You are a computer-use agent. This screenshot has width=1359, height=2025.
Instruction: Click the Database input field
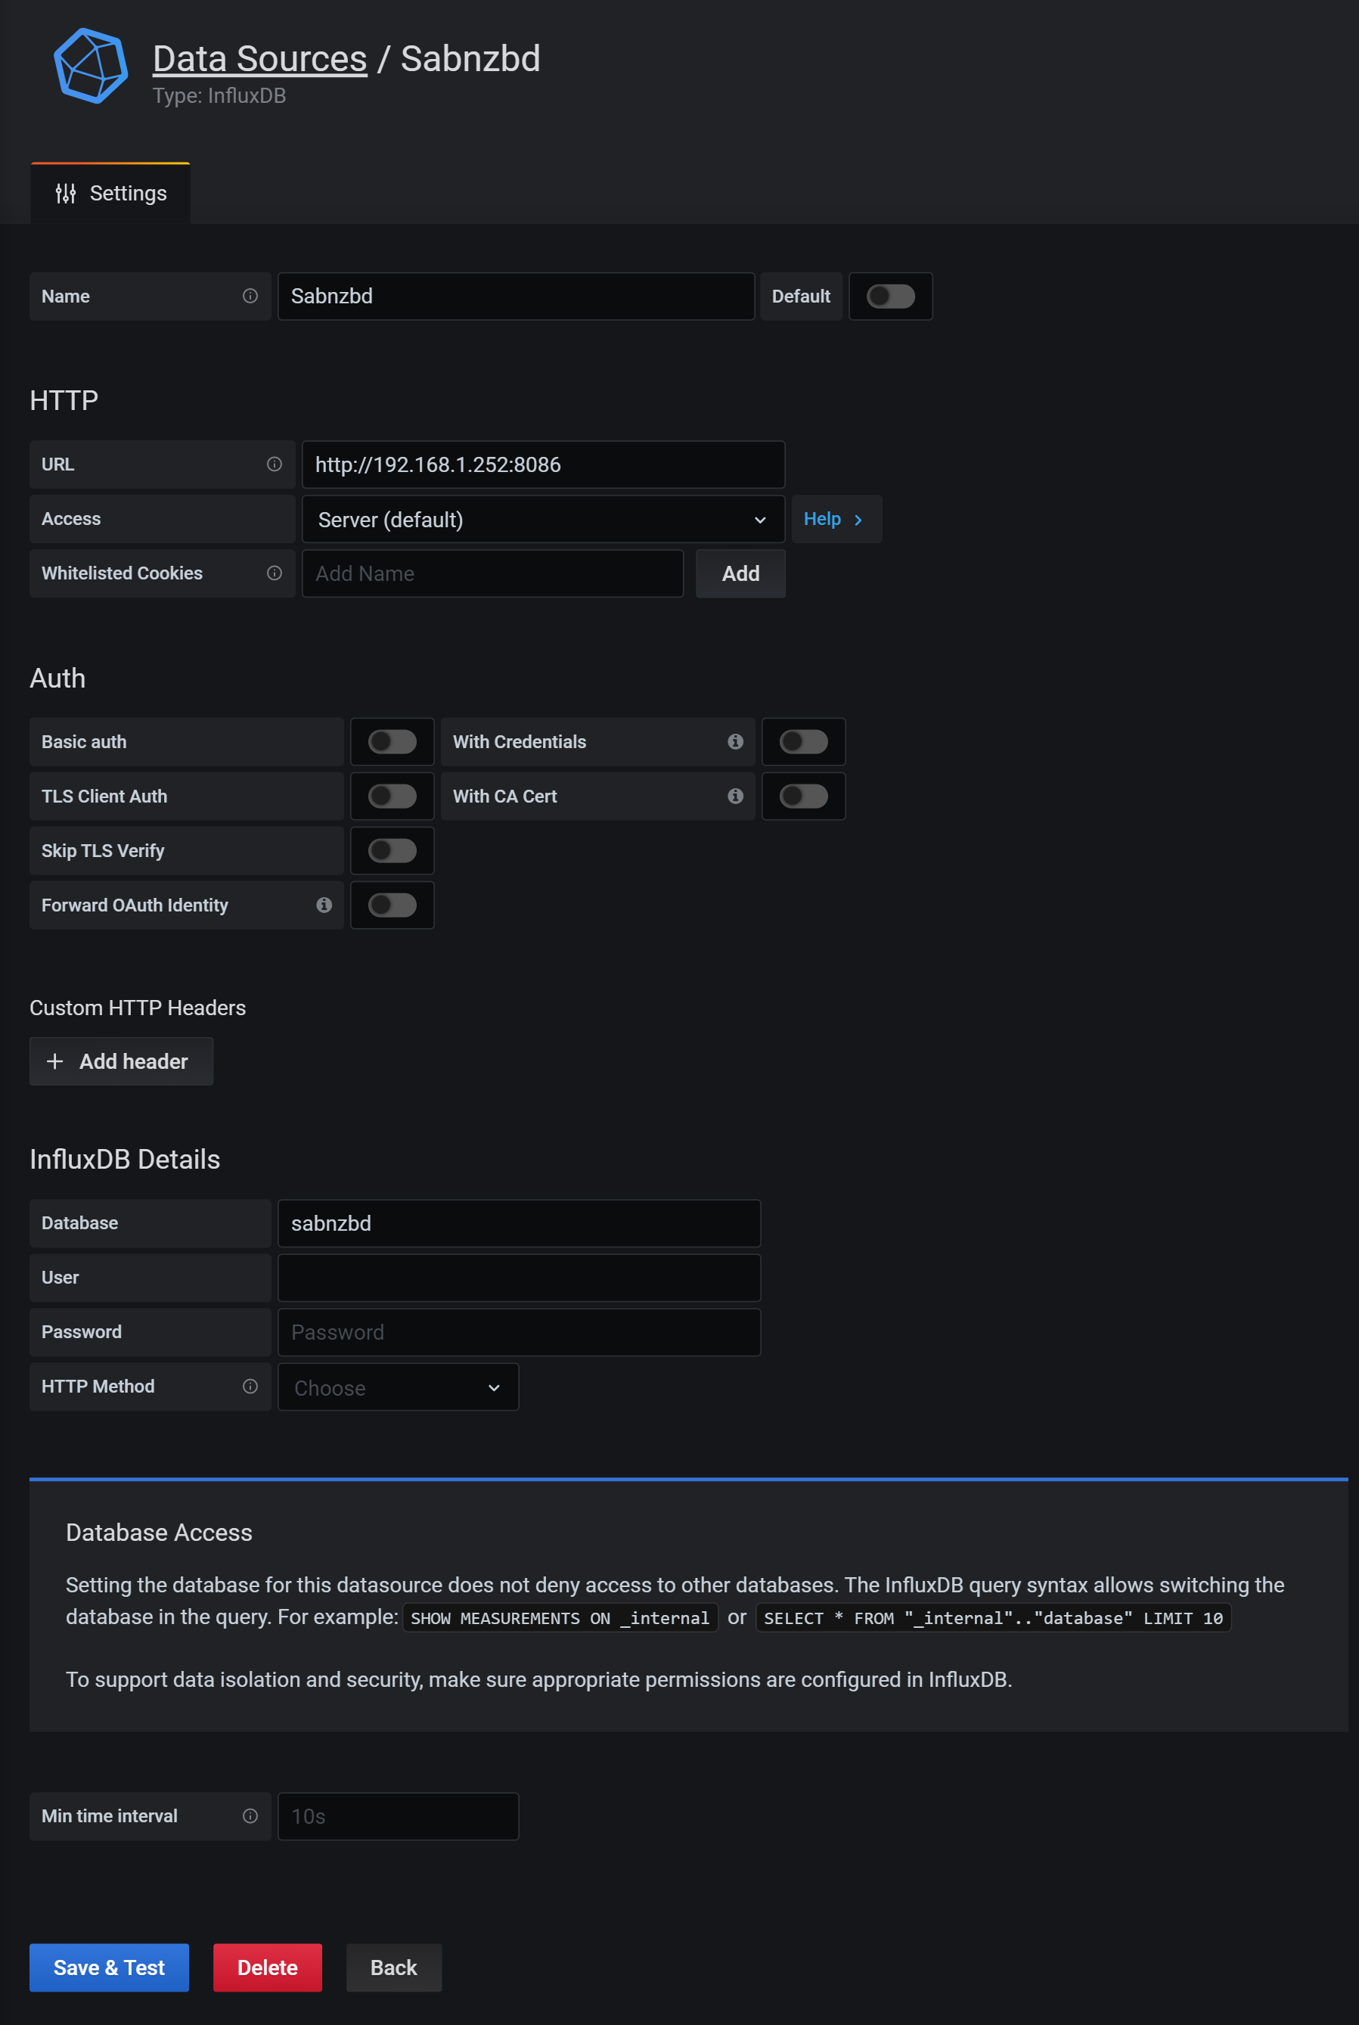[x=519, y=1223]
